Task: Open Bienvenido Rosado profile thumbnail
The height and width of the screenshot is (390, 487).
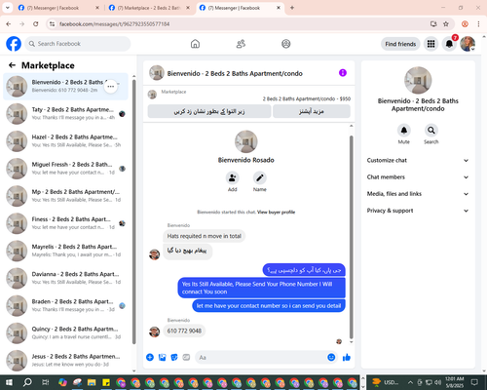Action: (x=246, y=141)
